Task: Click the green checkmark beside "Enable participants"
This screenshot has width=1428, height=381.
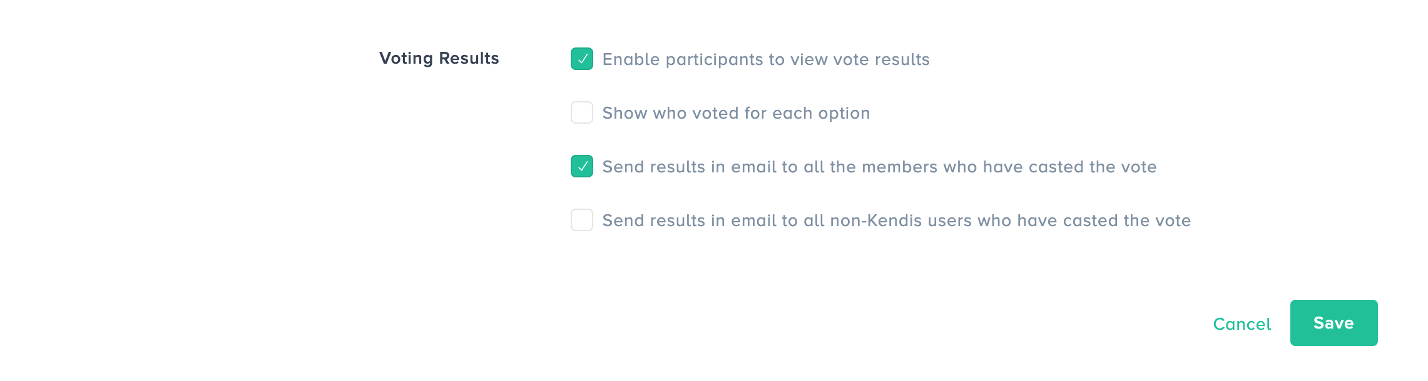Action: click(583, 59)
